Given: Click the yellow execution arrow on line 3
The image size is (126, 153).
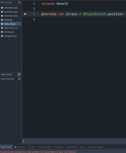Looking at the screenshot, I should coord(25,14).
